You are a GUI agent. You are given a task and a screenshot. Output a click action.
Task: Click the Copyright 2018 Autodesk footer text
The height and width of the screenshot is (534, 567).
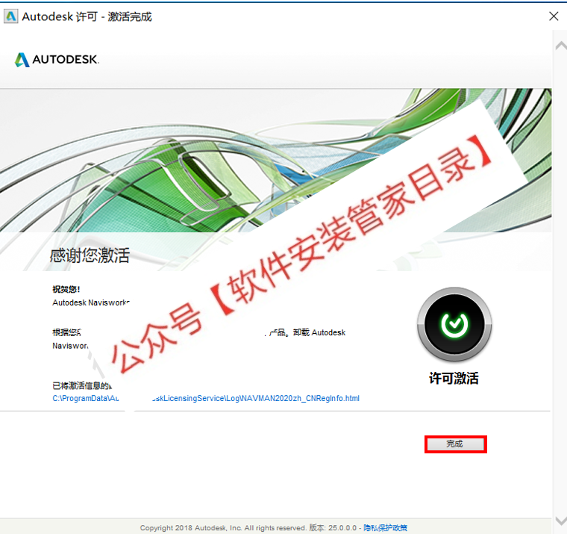click(x=223, y=528)
